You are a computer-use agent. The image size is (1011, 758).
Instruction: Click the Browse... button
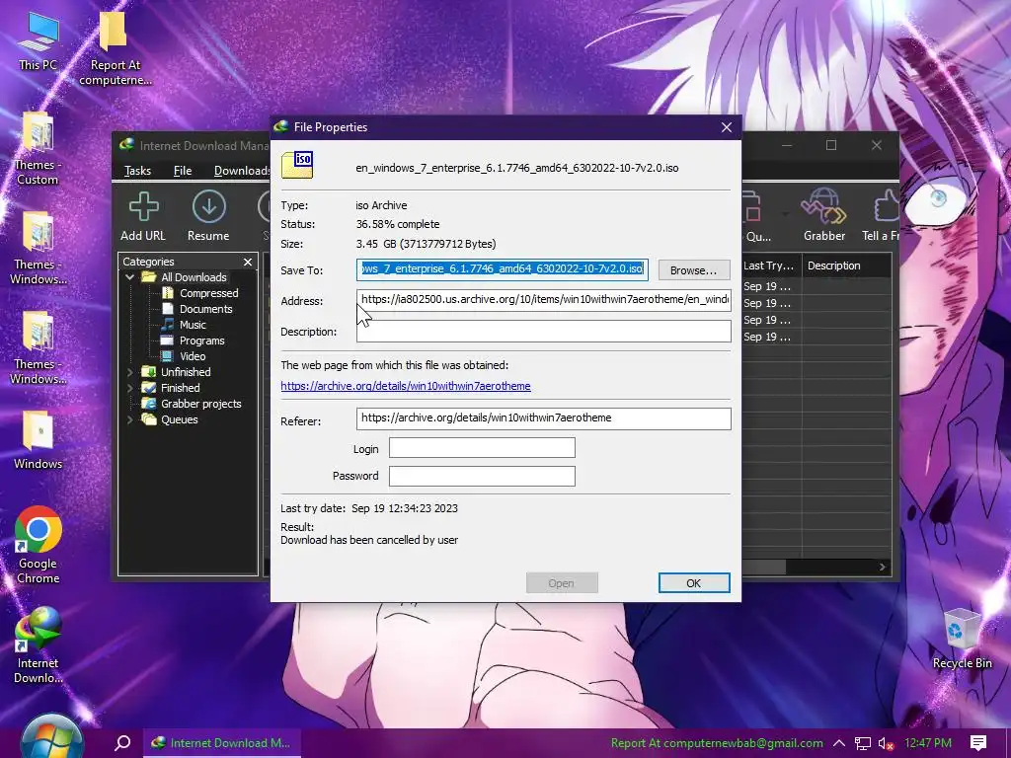coord(694,270)
